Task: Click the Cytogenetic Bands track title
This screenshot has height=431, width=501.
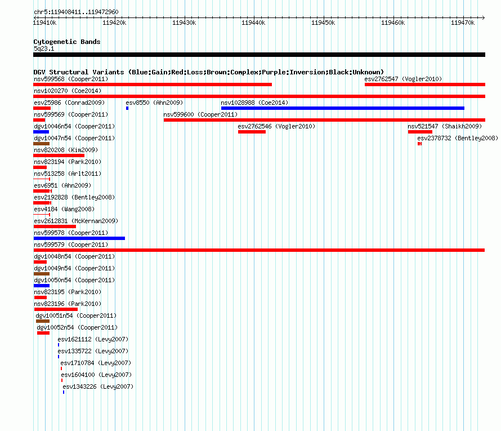Action: [x=67, y=42]
